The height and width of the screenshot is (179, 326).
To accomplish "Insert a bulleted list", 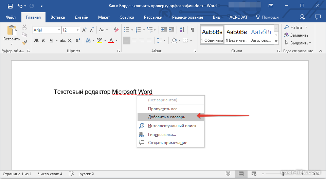I will coord(126,30).
